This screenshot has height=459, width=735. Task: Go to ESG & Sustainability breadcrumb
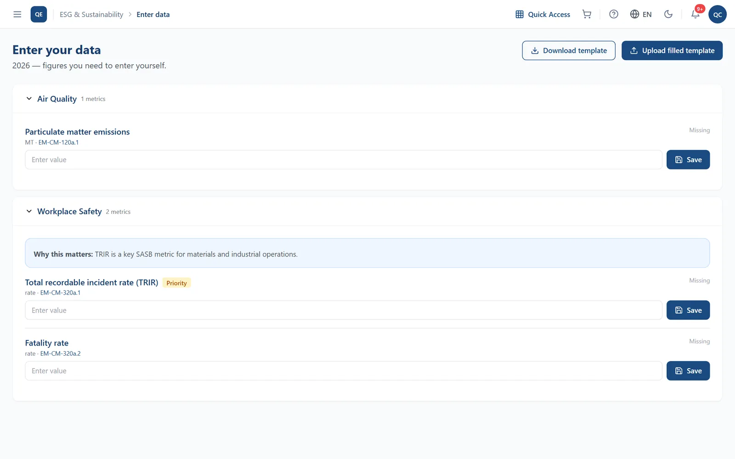tap(91, 14)
